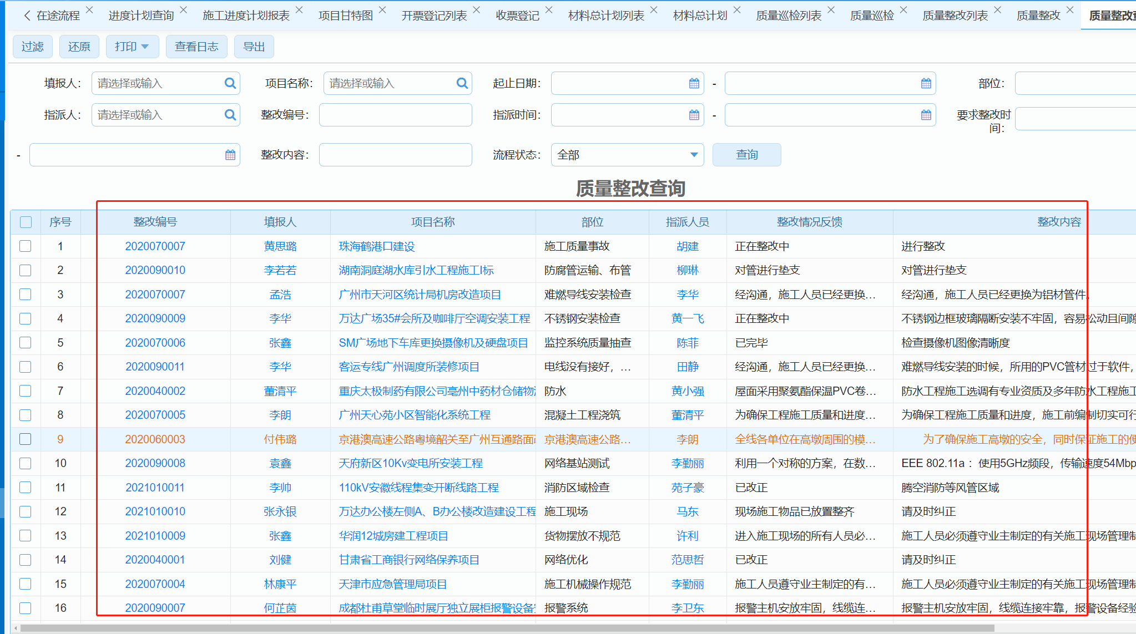Click search icon in 项目名称 field

462,83
